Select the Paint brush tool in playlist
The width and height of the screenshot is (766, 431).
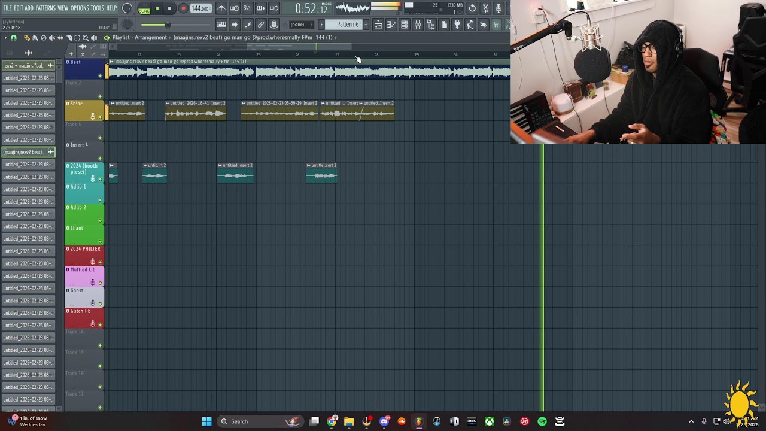point(35,38)
